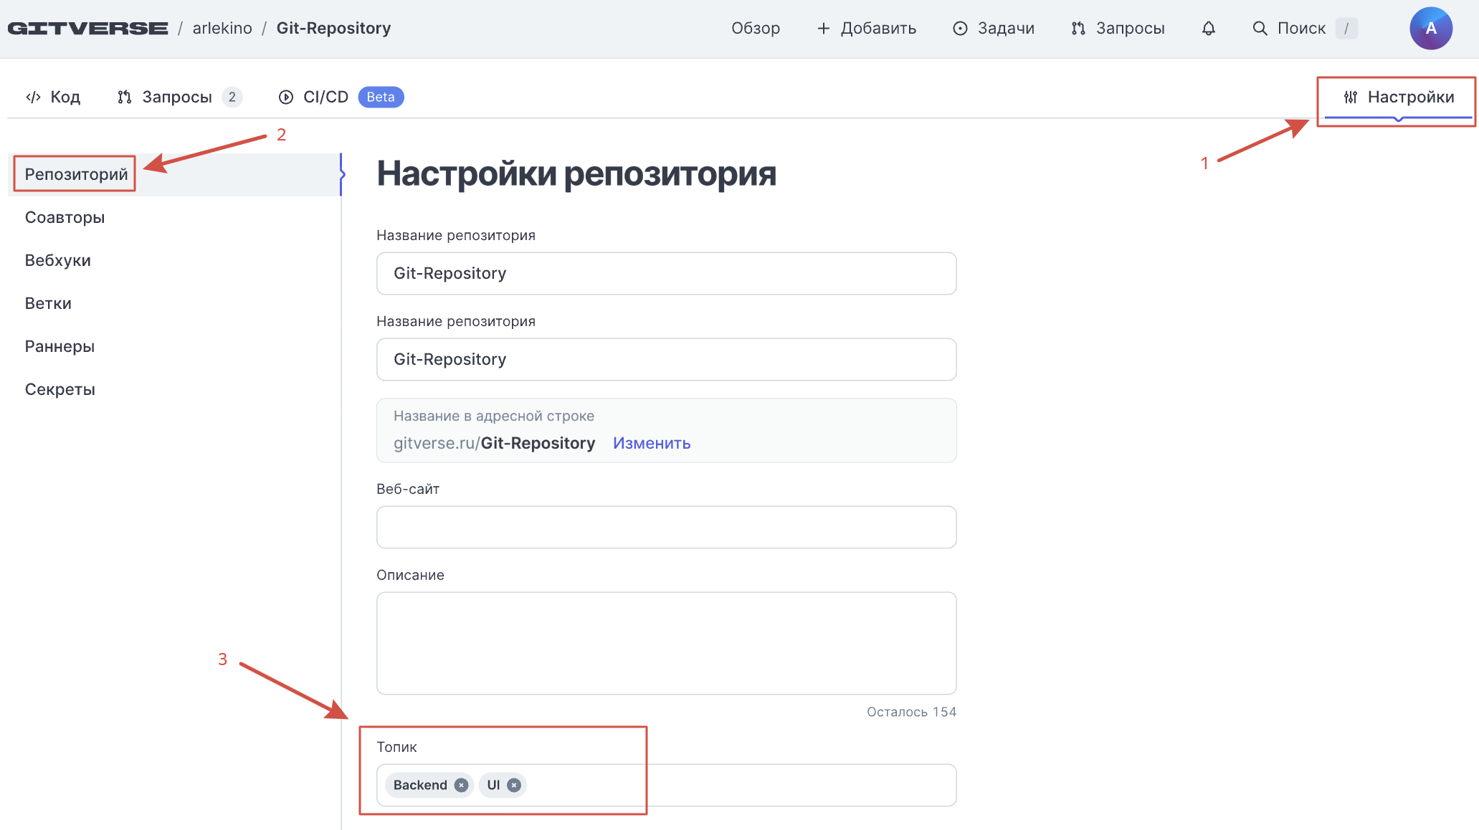Remove the UI topic tag
The image size is (1479, 830).
(x=514, y=785)
